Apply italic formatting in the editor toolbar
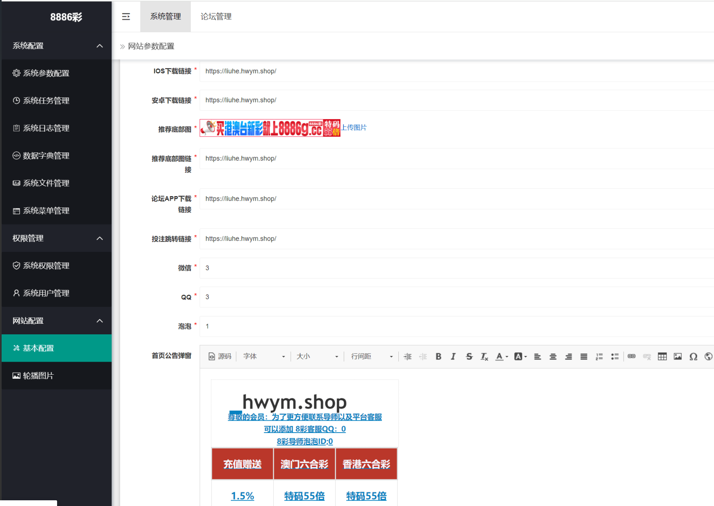Image resolution: width=714 pixels, height=506 pixels. point(453,356)
